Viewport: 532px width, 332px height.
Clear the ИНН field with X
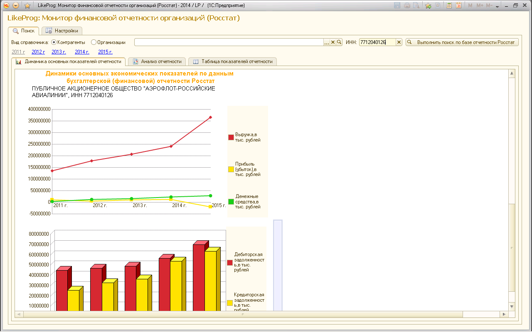coord(399,42)
